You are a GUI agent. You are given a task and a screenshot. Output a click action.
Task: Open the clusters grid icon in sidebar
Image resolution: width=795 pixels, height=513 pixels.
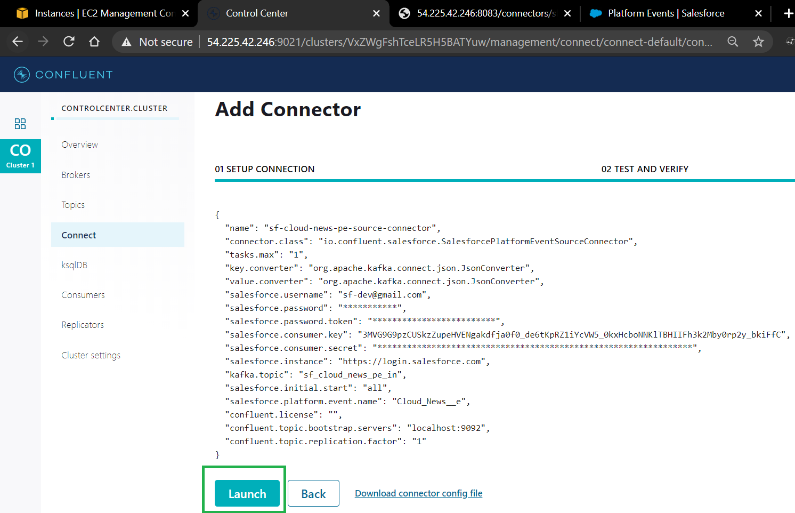coord(20,124)
